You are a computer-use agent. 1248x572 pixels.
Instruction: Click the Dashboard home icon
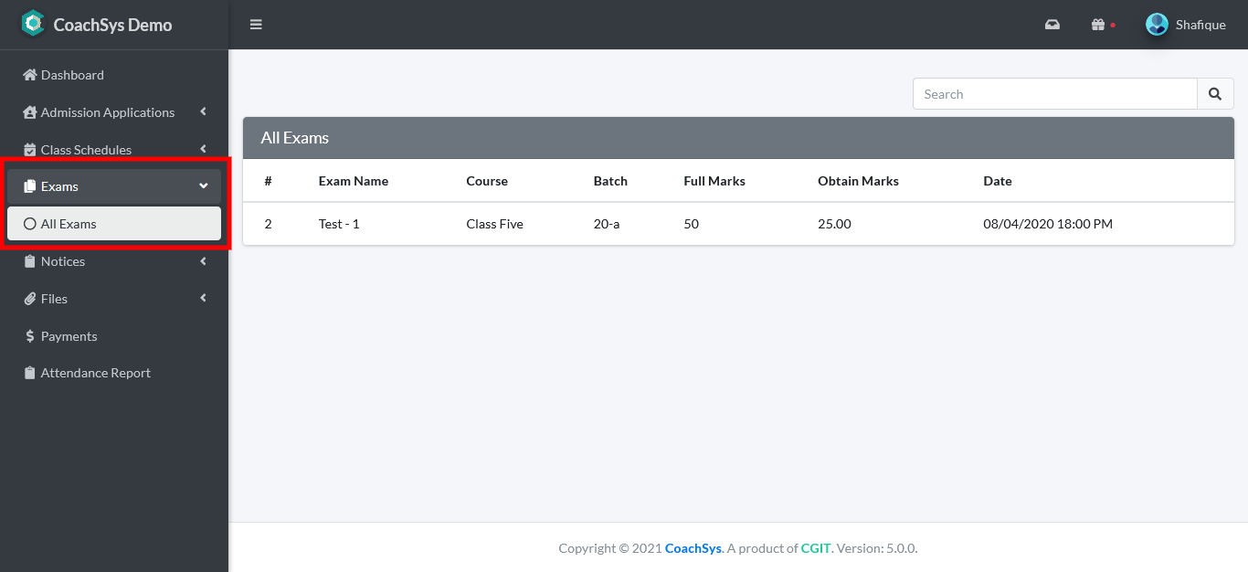coord(30,75)
